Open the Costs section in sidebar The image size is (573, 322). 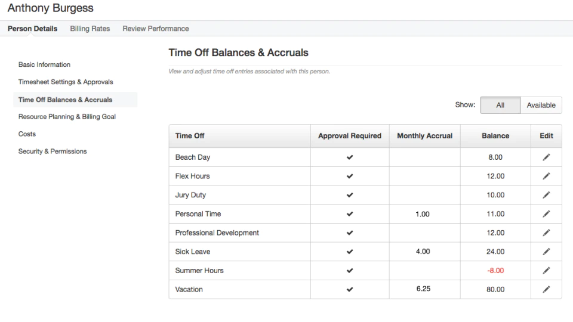point(27,134)
